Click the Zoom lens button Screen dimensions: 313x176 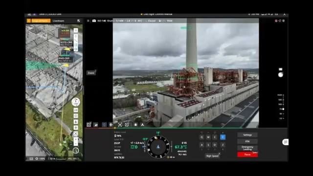tap(91, 73)
